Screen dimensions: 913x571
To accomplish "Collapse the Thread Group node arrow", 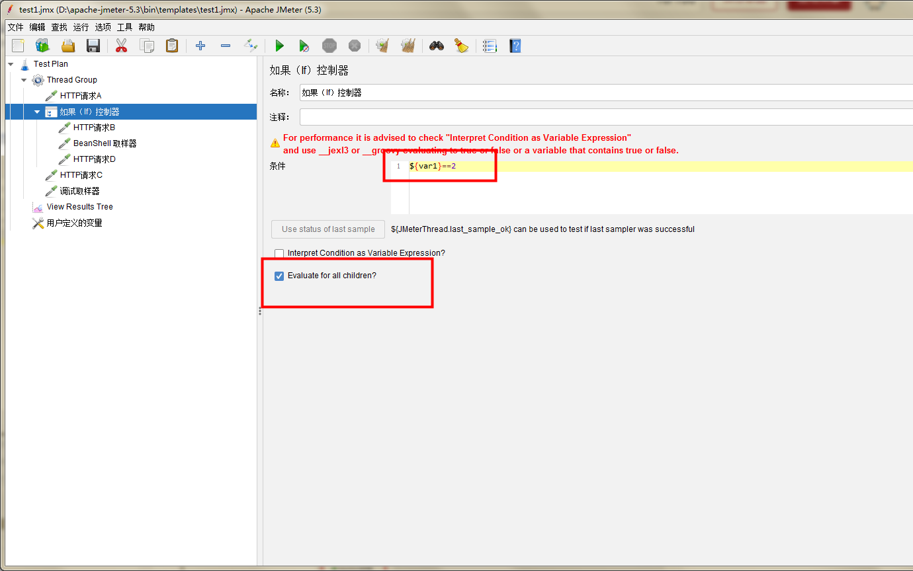I will click(x=24, y=80).
